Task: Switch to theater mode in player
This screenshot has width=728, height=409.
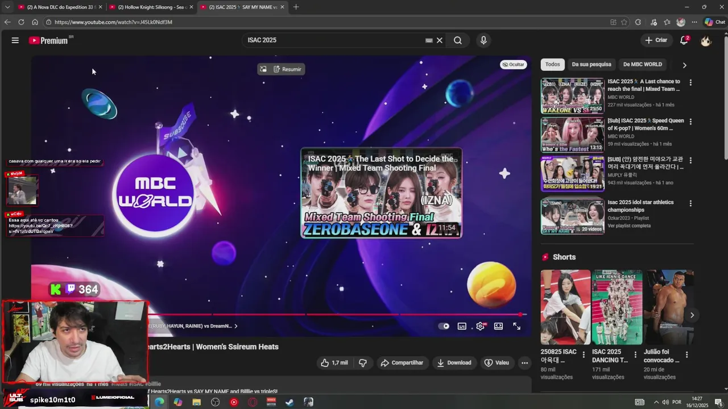Action: [x=498, y=326]
